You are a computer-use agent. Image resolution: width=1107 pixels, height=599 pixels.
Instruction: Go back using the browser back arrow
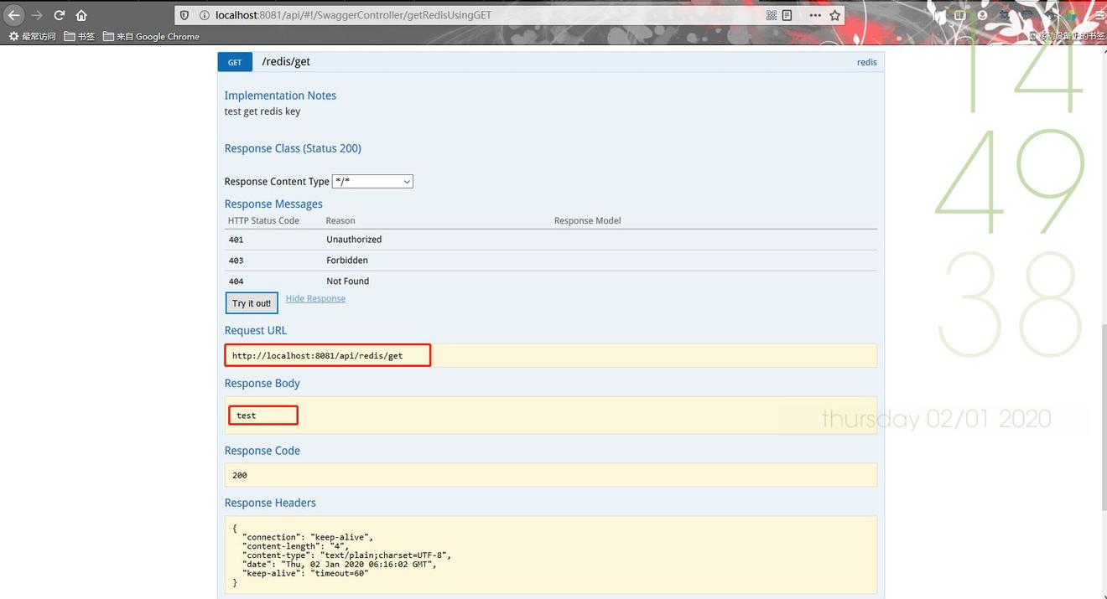(x=14, y=15)
